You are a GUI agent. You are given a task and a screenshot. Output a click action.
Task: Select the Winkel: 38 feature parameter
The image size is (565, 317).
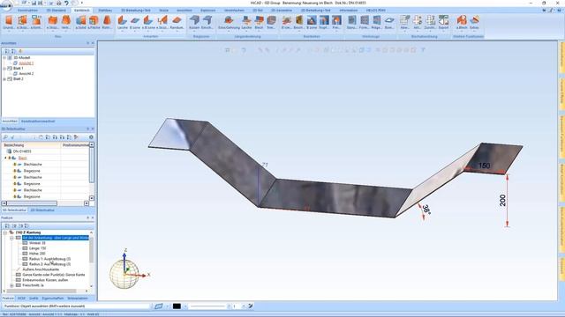click(x=37, y=243)
